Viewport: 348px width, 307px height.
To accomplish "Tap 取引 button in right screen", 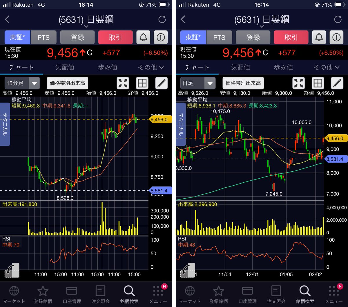I will [x=291, y=37].
